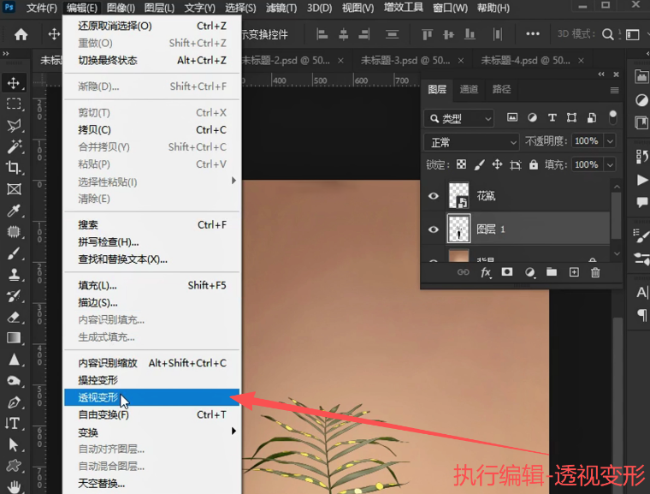Open the fill 填充 dropdown arrow
The width and height of the screenshot is (650, 494).
610,164
